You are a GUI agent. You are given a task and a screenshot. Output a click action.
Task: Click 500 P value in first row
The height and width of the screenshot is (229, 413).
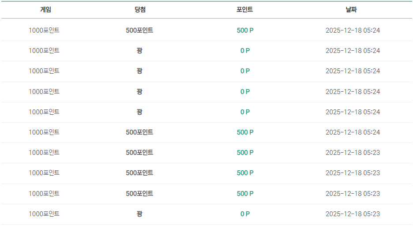(245, 30)
